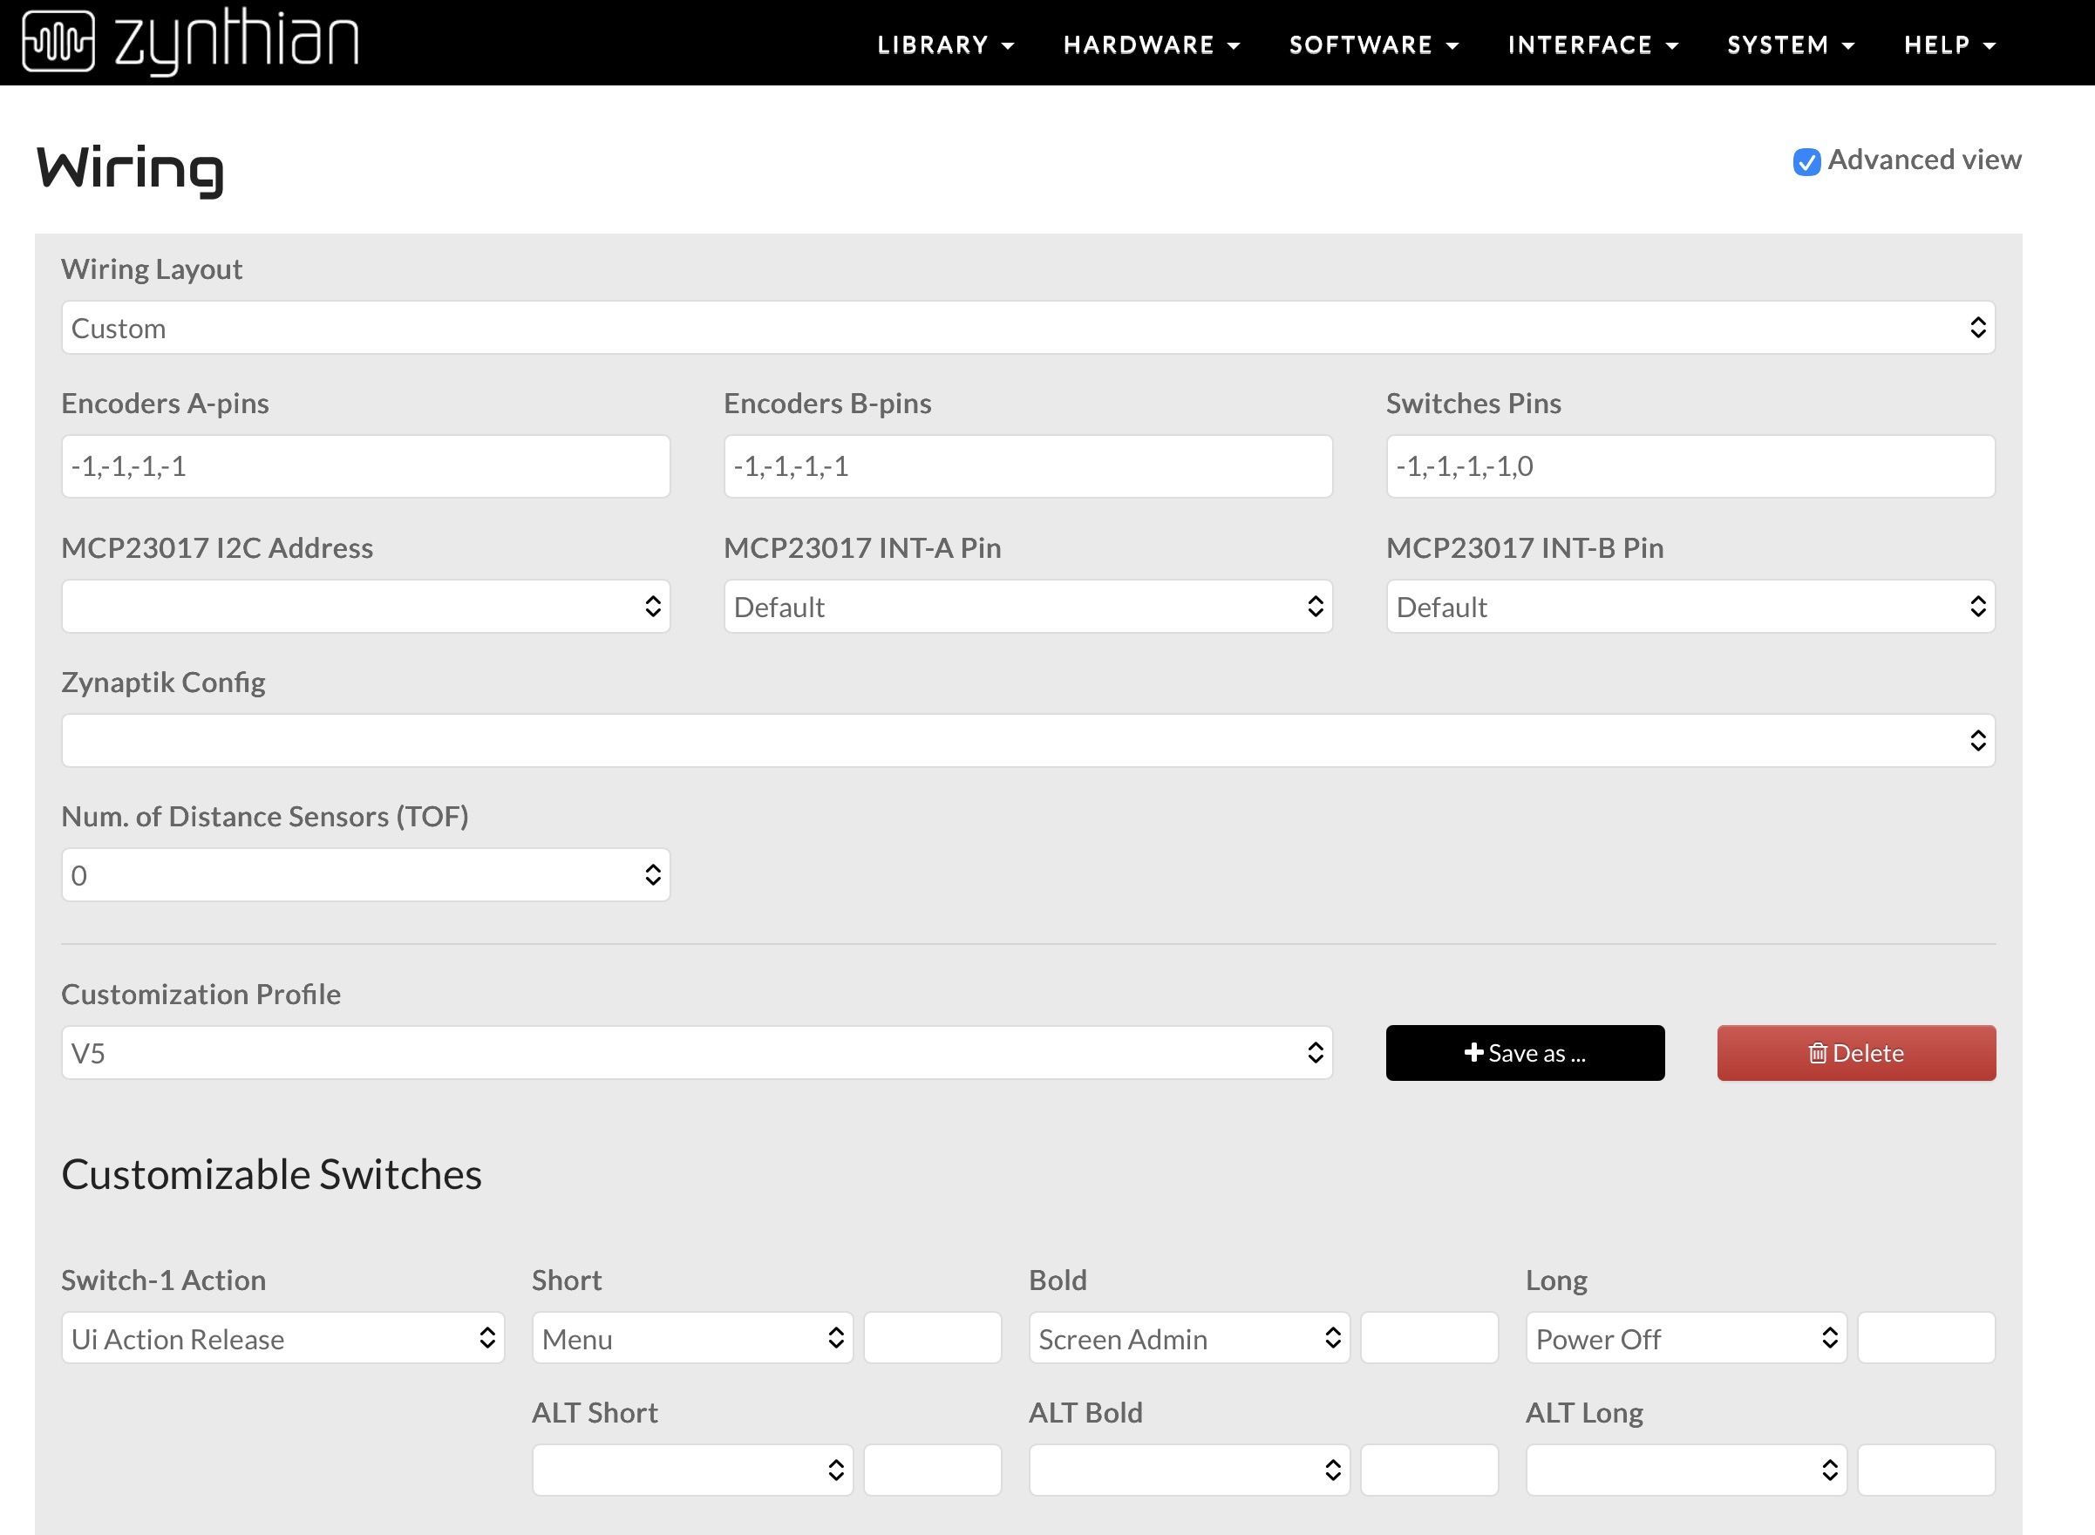The width and height of the screenshot is (2095, 1535).
Task: Open the Short action Menu dropdown
Action: tap(692, 1339)
